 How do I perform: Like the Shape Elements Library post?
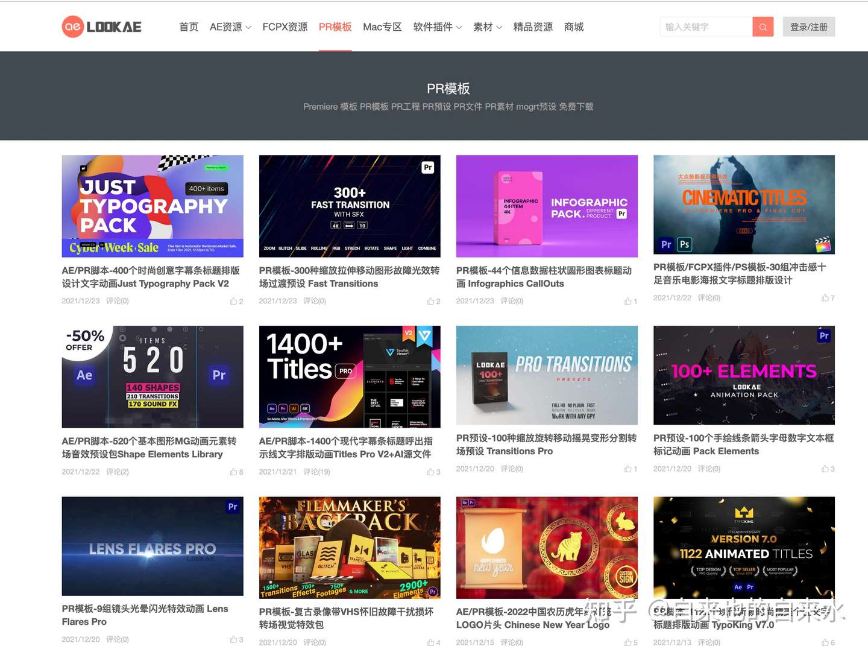pyautogui.click(x=236, y=472)
